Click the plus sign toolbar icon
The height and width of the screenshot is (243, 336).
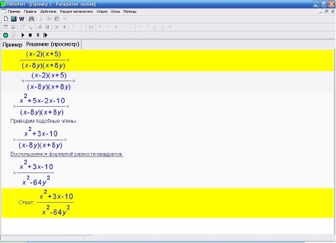101,27
